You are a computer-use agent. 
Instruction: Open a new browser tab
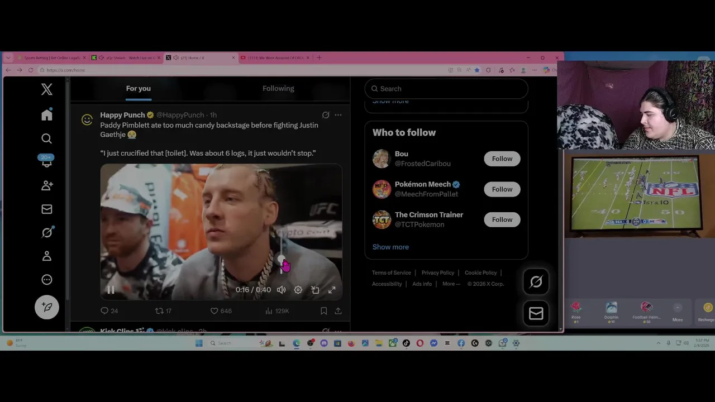pyautogui.click(x=320, y=58)
